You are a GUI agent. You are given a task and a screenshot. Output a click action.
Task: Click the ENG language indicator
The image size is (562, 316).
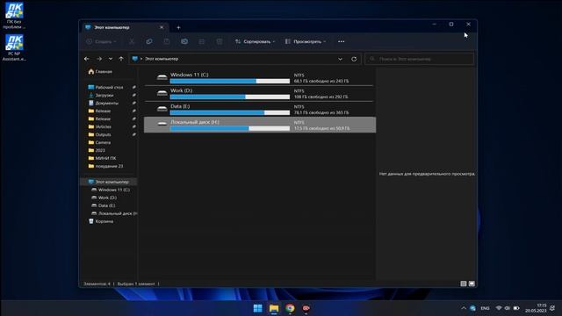(485, 308)
